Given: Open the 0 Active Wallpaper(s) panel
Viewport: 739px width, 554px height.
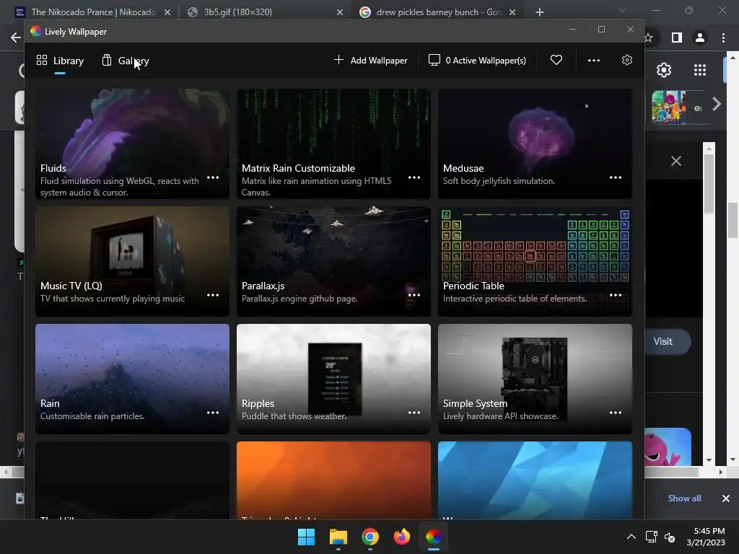Looking at the screenshot, I should (477, 61).
